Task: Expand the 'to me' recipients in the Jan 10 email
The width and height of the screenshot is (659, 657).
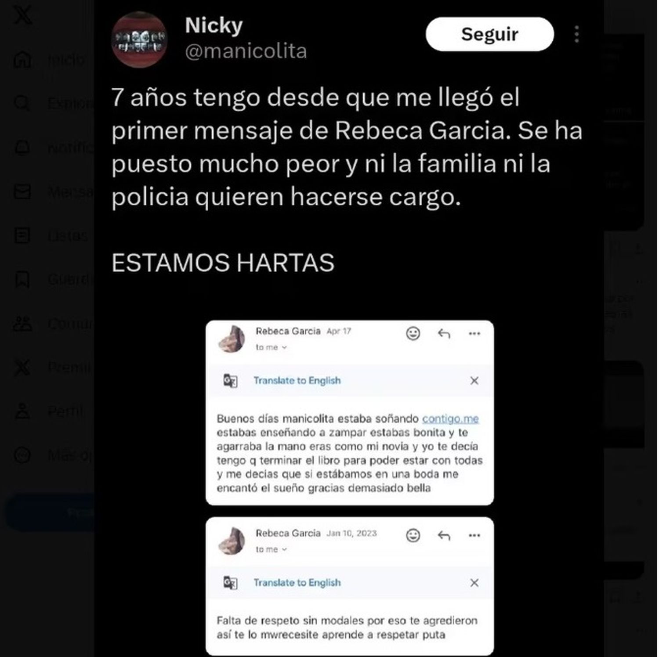Action: 271,549
